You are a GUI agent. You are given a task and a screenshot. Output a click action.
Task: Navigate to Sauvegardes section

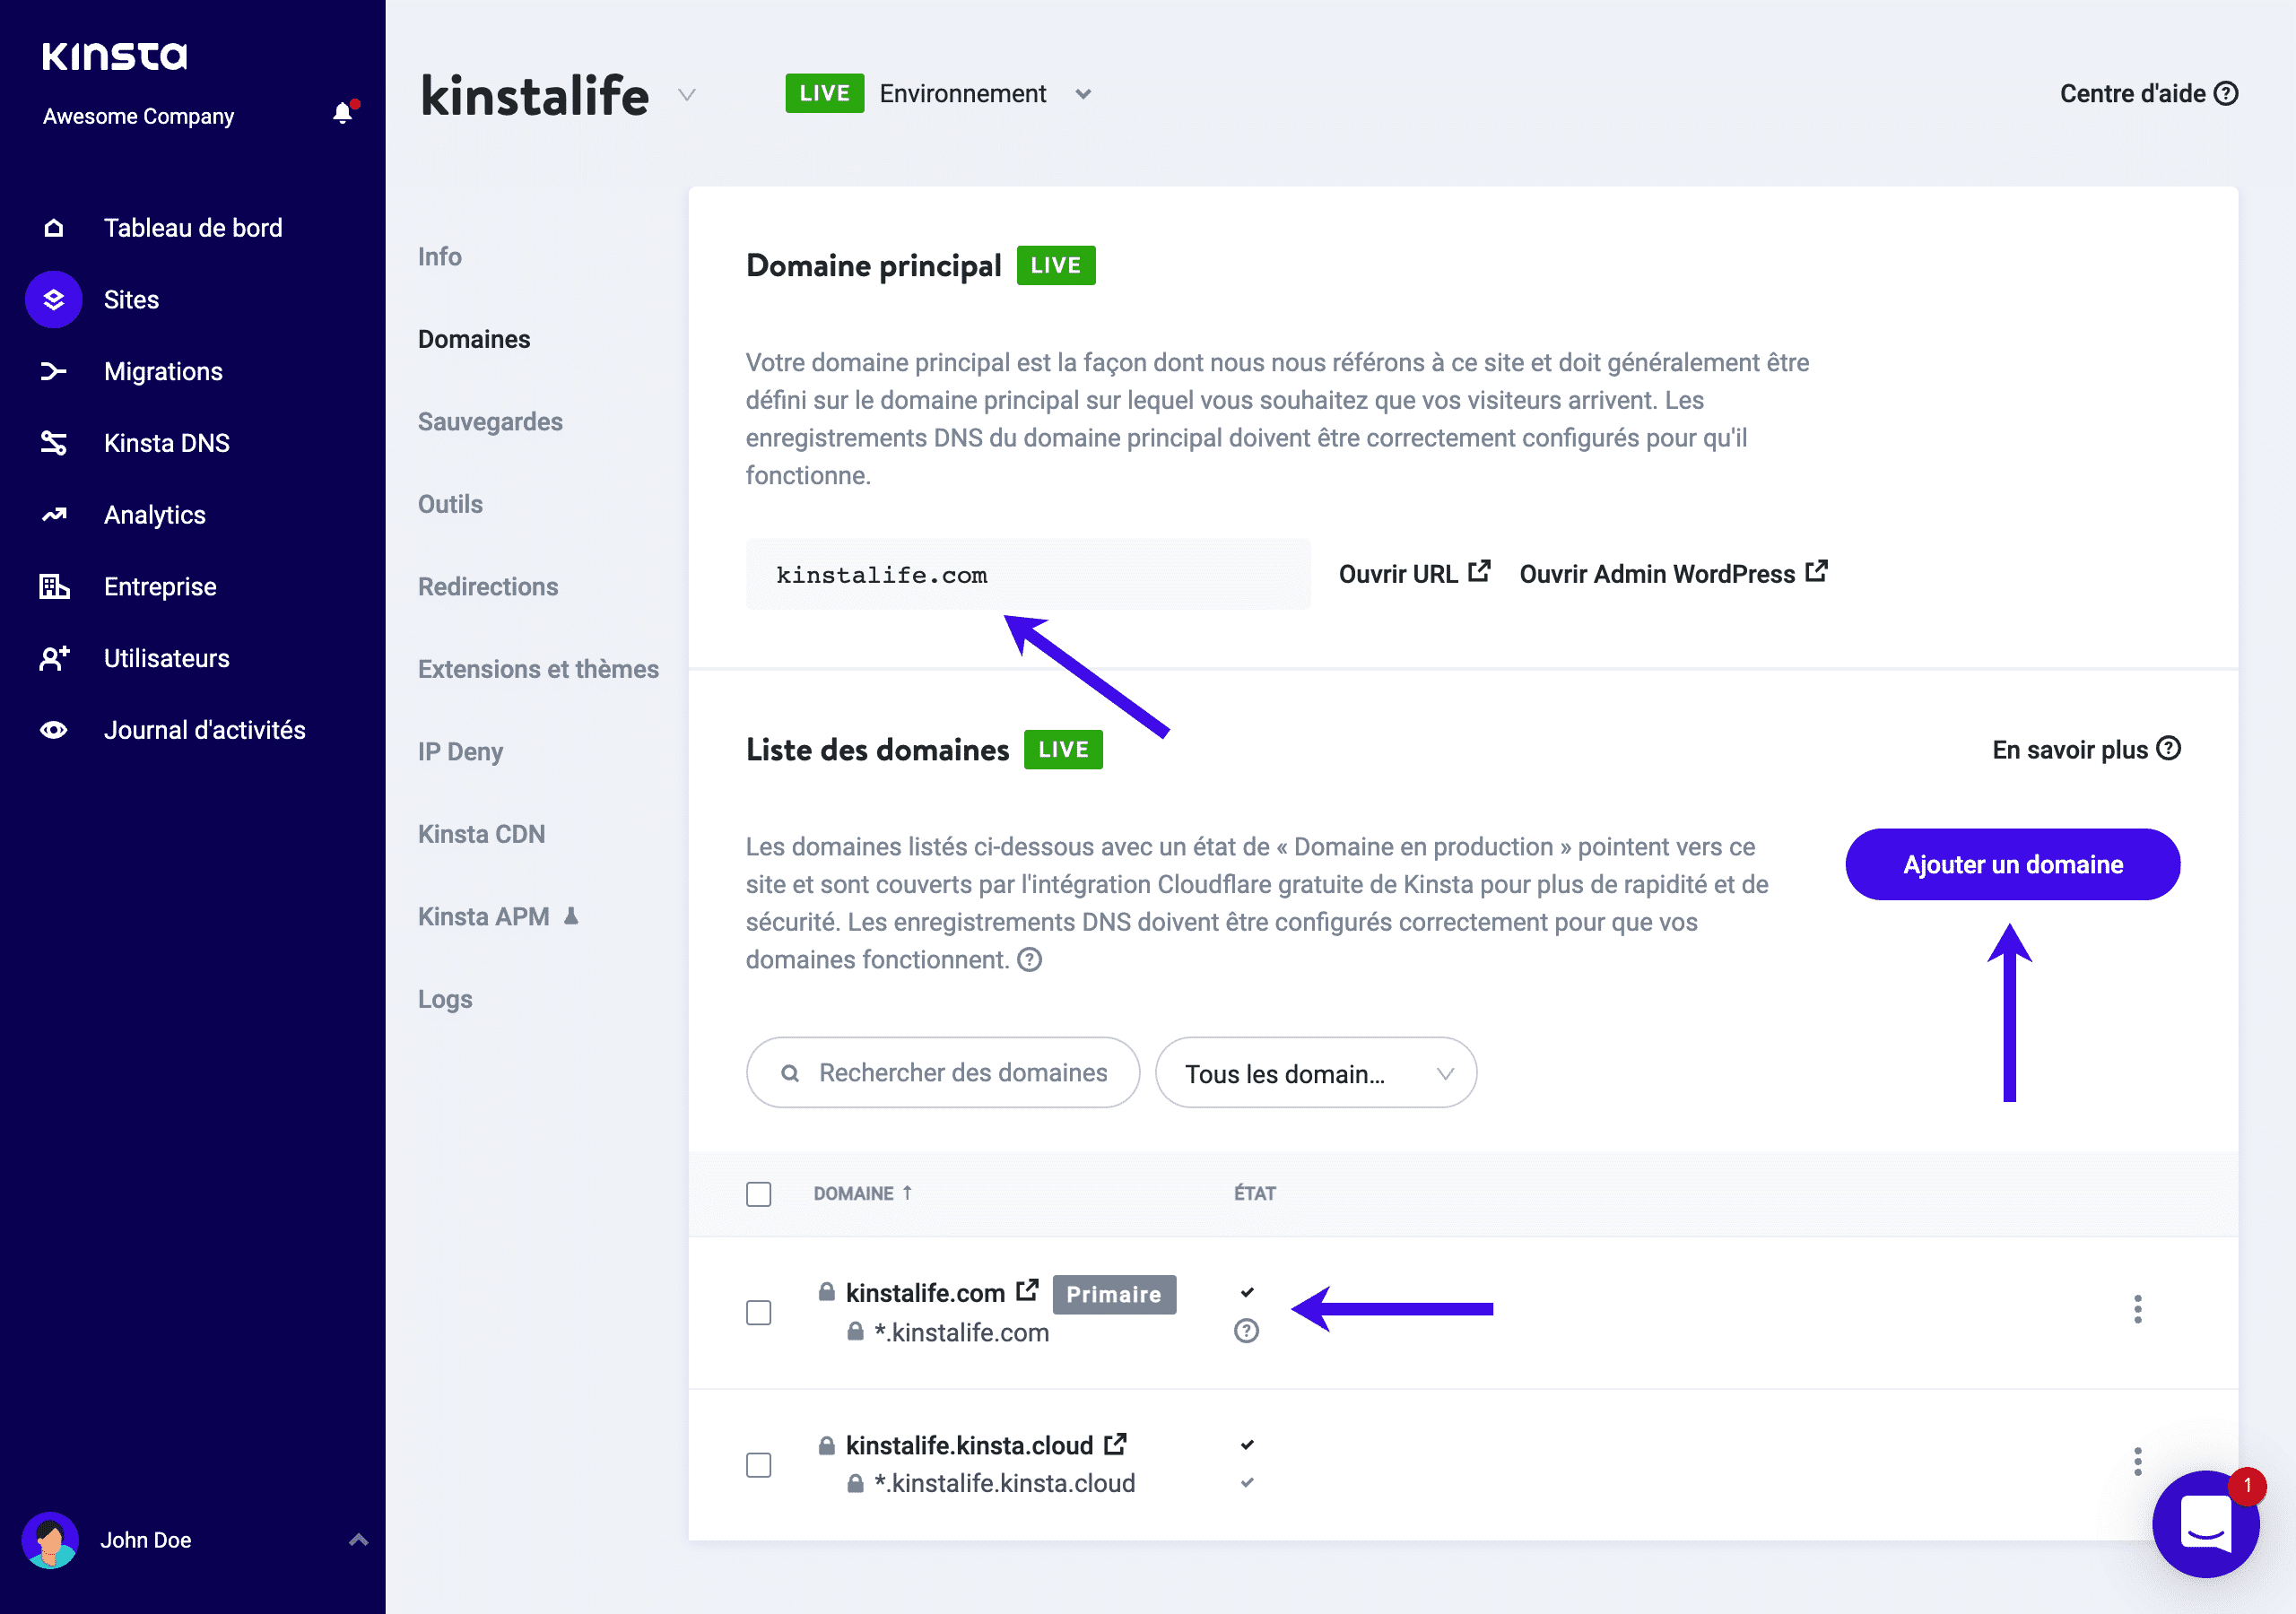pos(490,420)
